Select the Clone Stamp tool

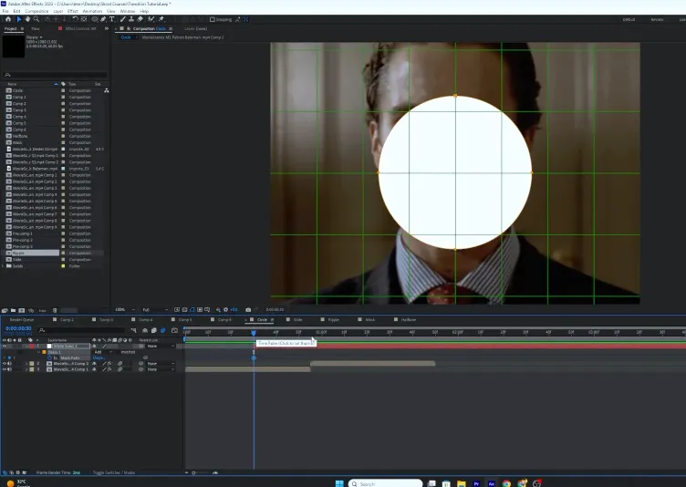point(131,19)
